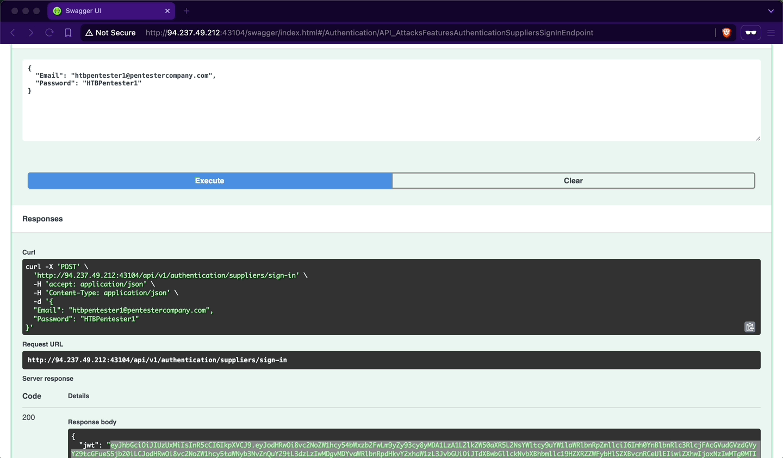Execute the suppliers sign-in request
The height and width of the screenshot is (458, 783).
click(209, 181)
